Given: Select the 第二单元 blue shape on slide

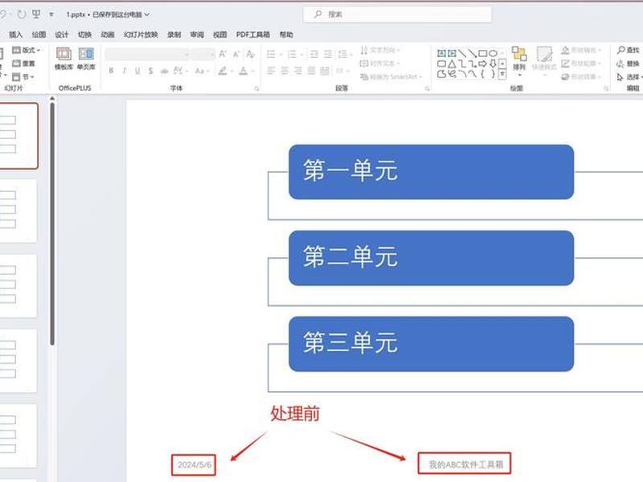Looking at the screenshot, I should pyautogui.click(x=432, y=258).
